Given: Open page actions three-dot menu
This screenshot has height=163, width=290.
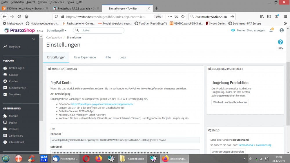Looking at the screenshot, I should (170, 17).
